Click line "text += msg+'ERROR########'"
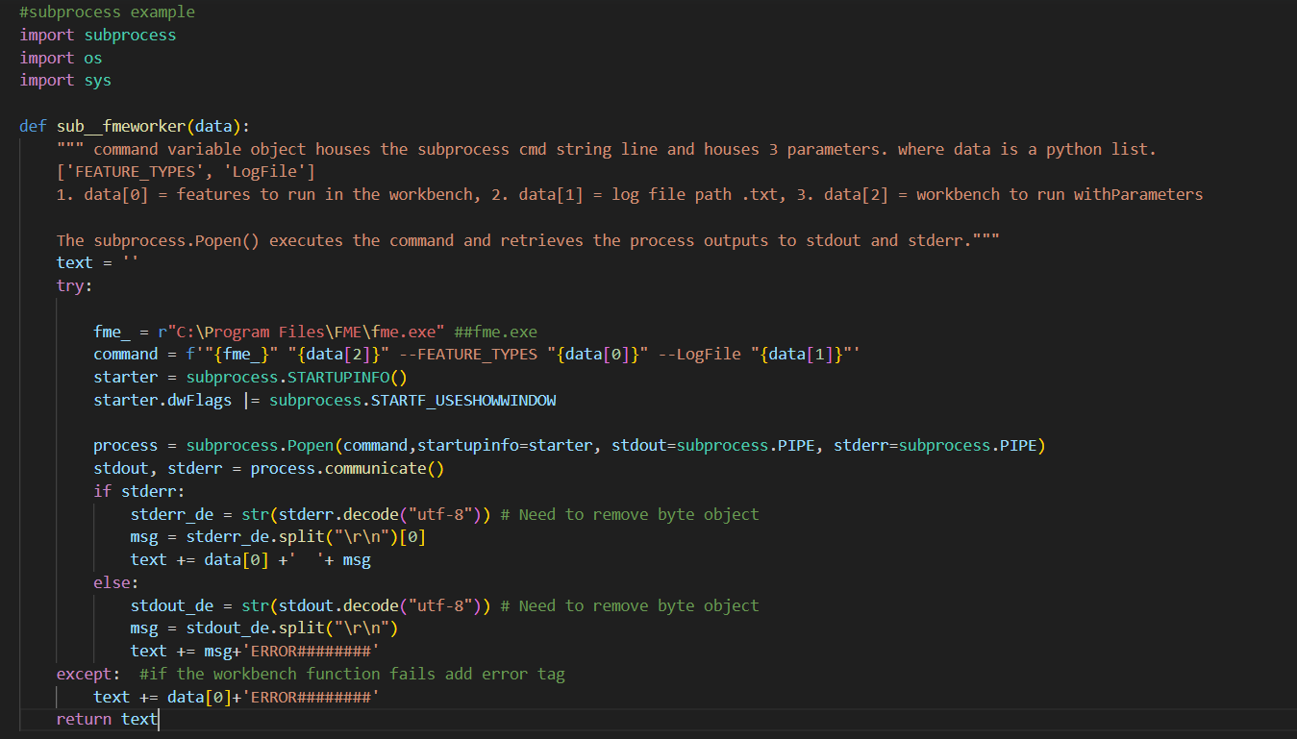The image size is (1297, 739). [x=255, y=651]
